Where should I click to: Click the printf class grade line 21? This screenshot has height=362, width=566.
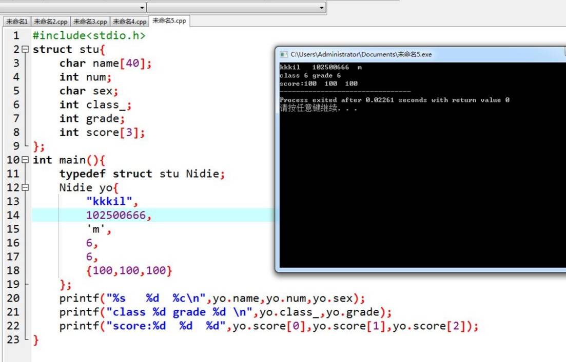tap(226, 312)
